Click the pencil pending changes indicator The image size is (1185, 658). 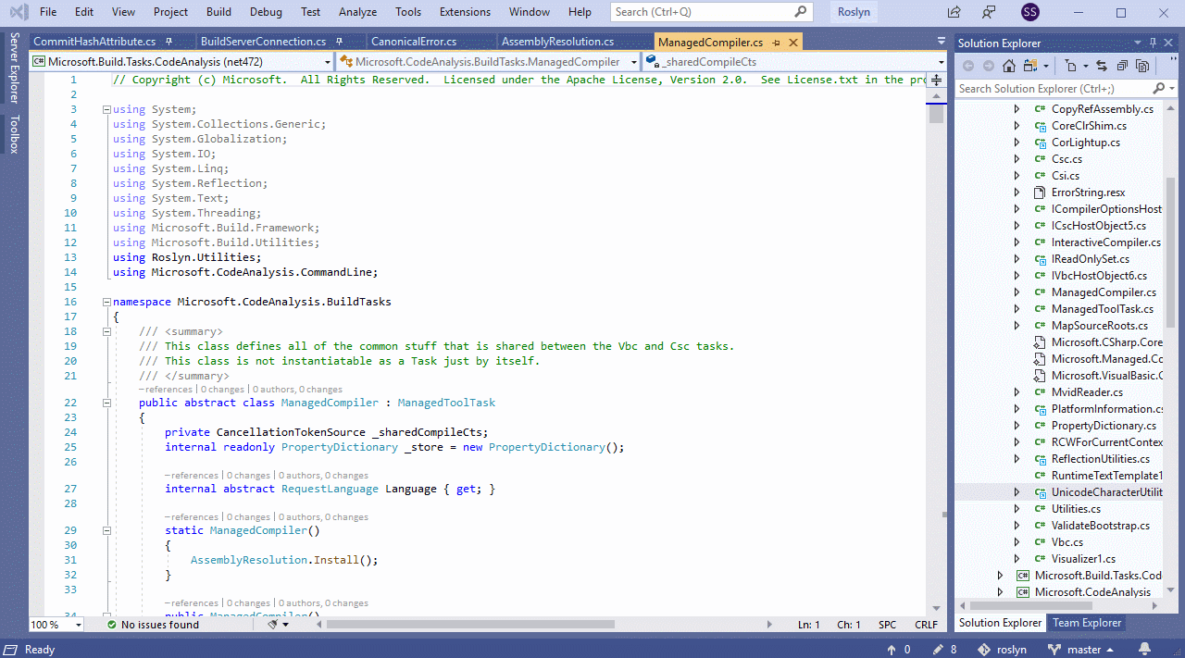[944, 649]
